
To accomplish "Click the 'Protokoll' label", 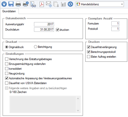I will pyautogui.click(x=93, y=29).
